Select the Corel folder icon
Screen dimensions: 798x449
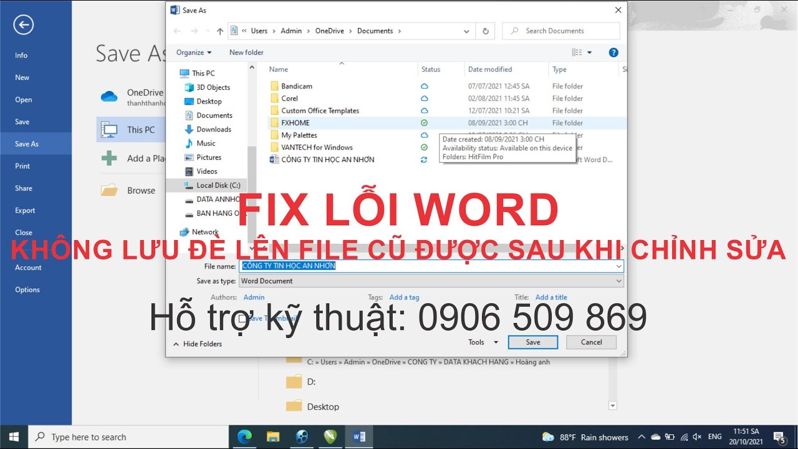[274, 99]
